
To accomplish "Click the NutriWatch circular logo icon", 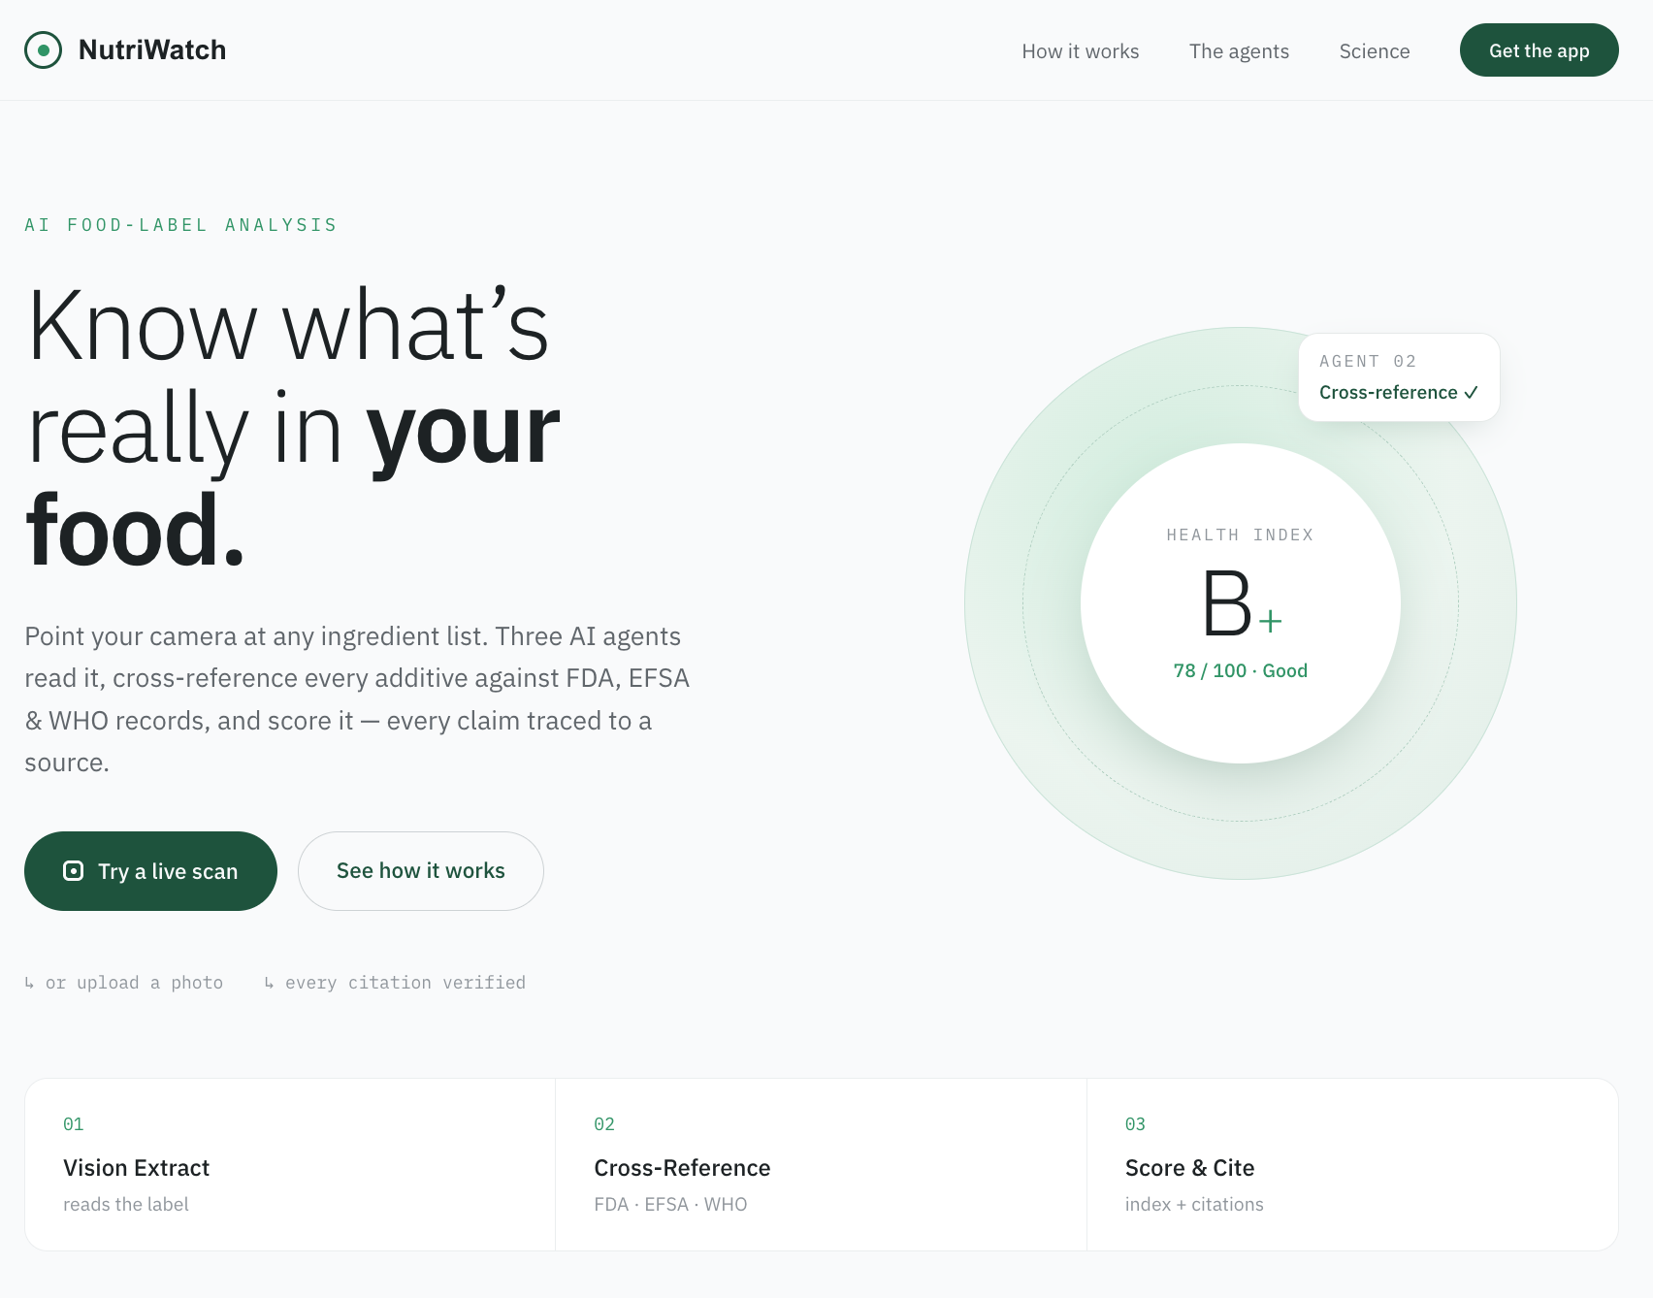I will (43, 50).
